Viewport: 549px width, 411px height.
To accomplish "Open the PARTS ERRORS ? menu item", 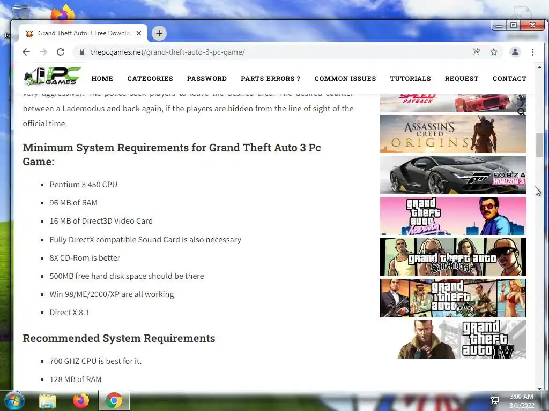I will [x=271, y=79].
